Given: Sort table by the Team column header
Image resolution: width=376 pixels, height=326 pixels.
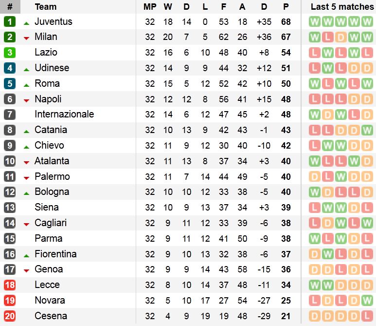Looking at the screenshot, I should [46, 7].
